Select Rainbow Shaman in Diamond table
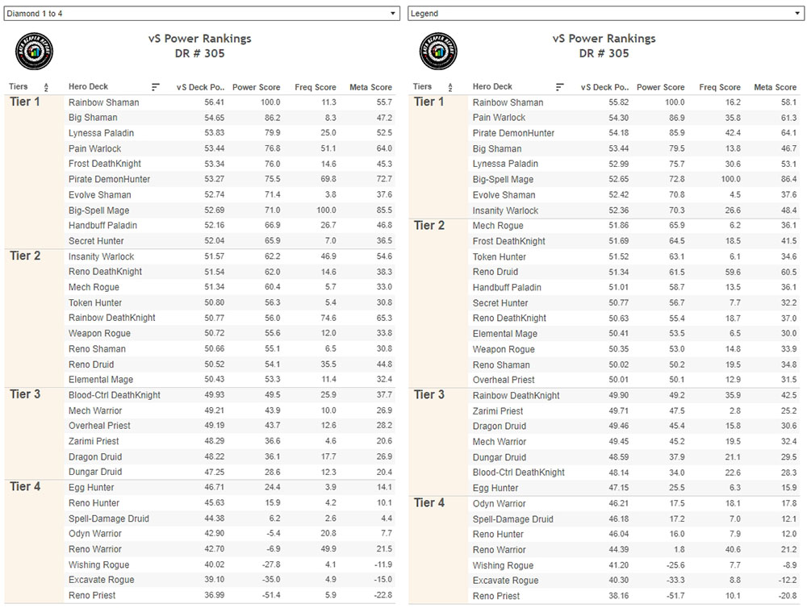The height and width of the screenshot is (608, 807). pyautogui.click(x=104, y=102)
